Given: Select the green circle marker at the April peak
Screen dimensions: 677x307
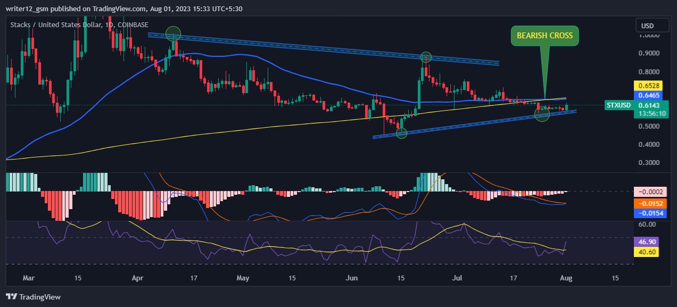Looking at the screenshot, I should click(173, 33).
